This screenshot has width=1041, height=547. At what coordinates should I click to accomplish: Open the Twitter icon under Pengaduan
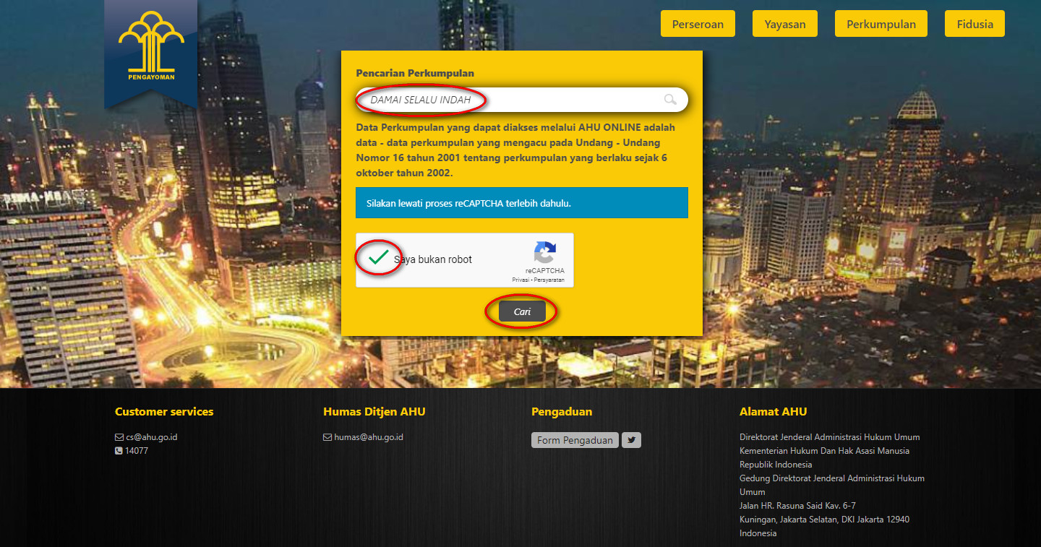point(631,440)
